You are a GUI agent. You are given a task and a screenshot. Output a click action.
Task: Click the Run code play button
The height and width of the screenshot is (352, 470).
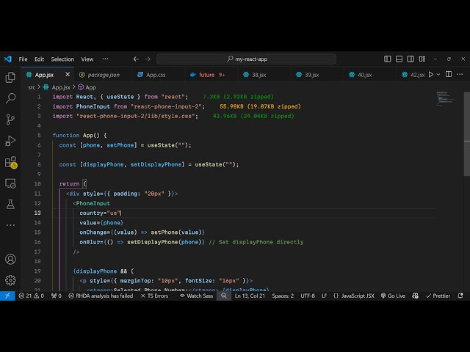click(431, 74)
